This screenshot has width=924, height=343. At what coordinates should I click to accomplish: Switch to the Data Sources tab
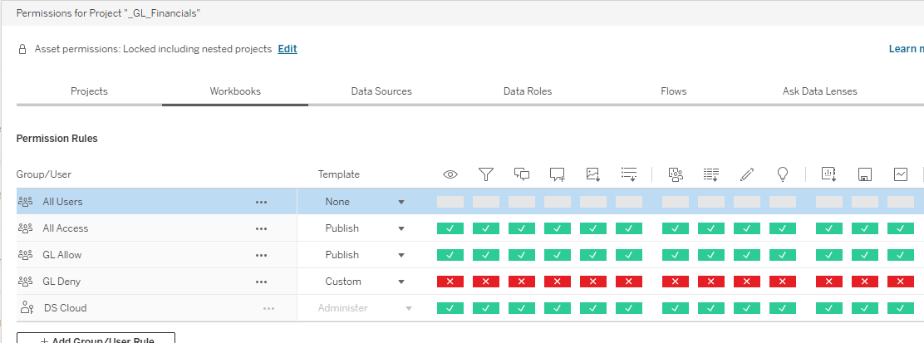(x=381, y=91)
